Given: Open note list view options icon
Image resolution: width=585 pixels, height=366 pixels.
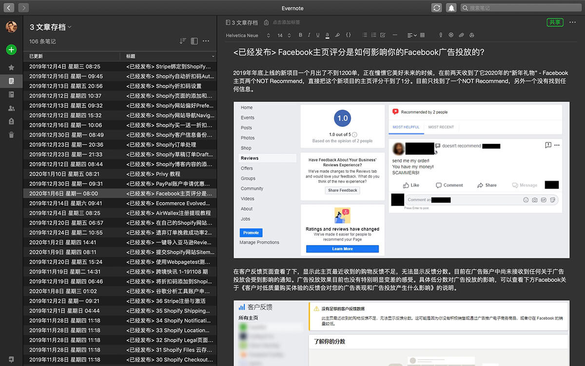Looking at the screenshot, I should [194, 41].
